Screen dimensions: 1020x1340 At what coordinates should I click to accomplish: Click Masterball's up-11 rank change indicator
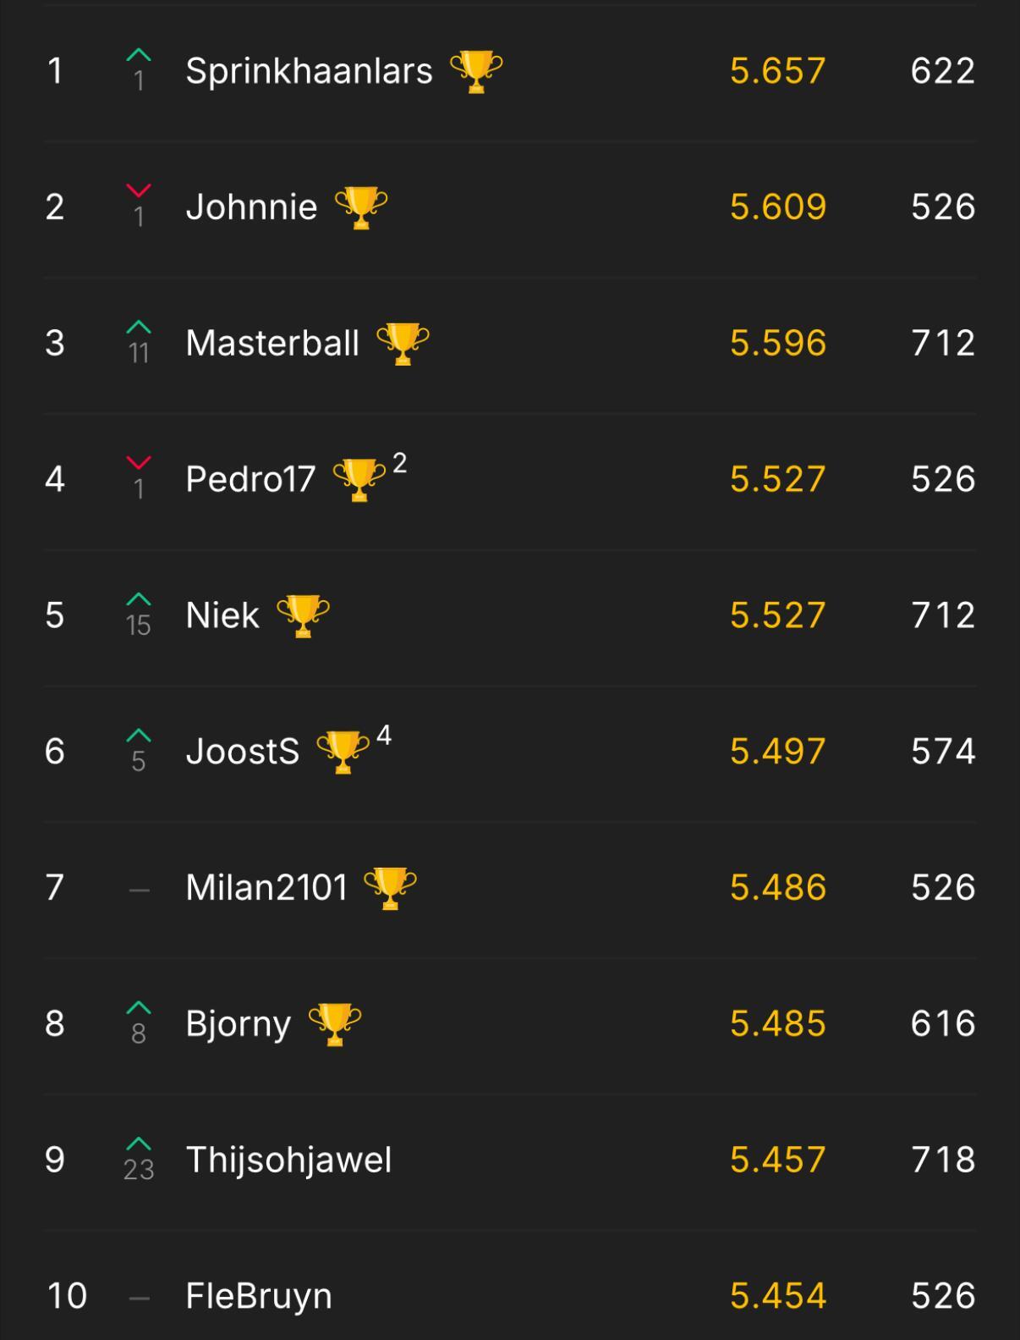coord(139,342)
